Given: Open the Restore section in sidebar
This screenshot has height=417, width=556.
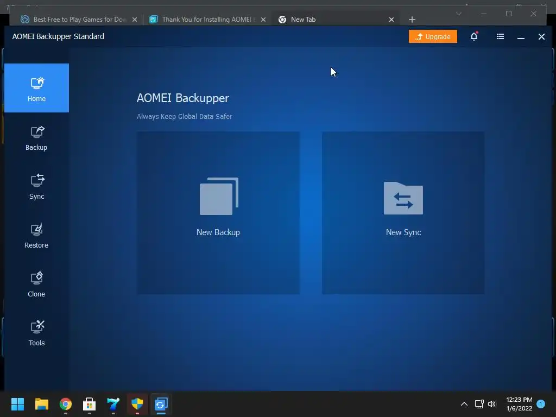Looking at the screenshot, I should (36, 236).
